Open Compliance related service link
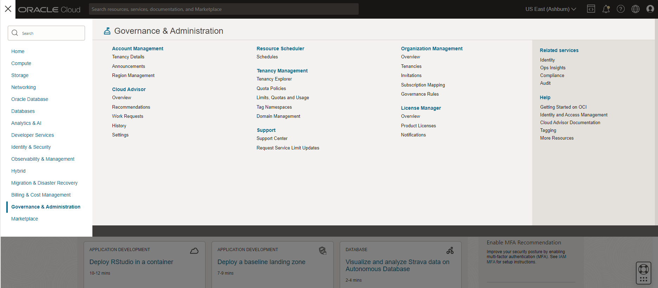Screen dimensions: 658x288 tap(552, 76)
